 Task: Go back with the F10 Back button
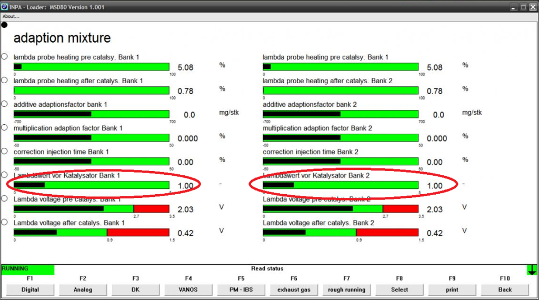click(505, 289)
